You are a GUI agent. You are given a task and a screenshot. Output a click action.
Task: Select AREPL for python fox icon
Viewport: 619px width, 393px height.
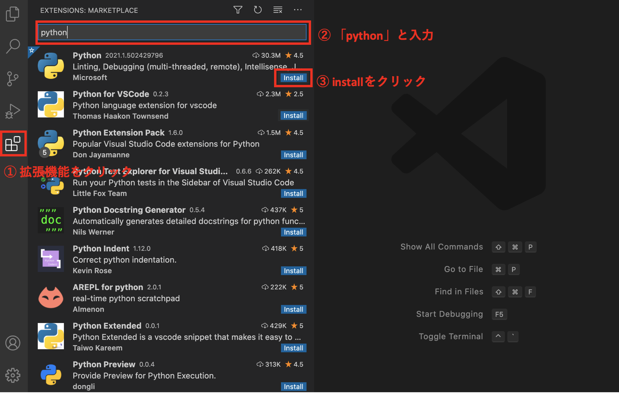tap(51, 298)
